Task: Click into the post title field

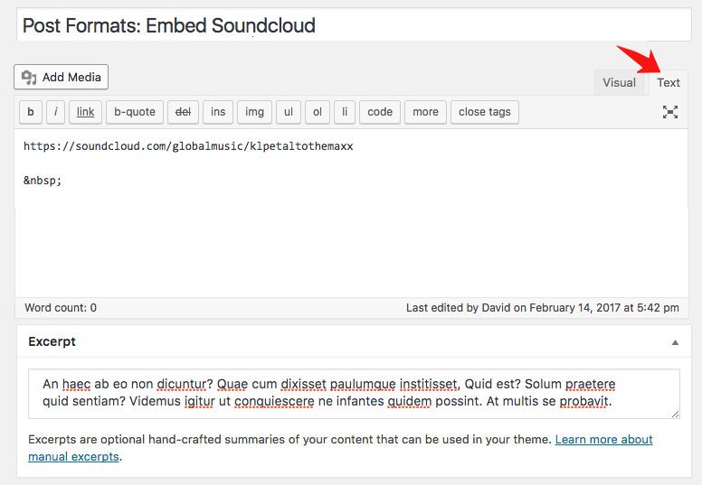Action: (x=348, y=25)
